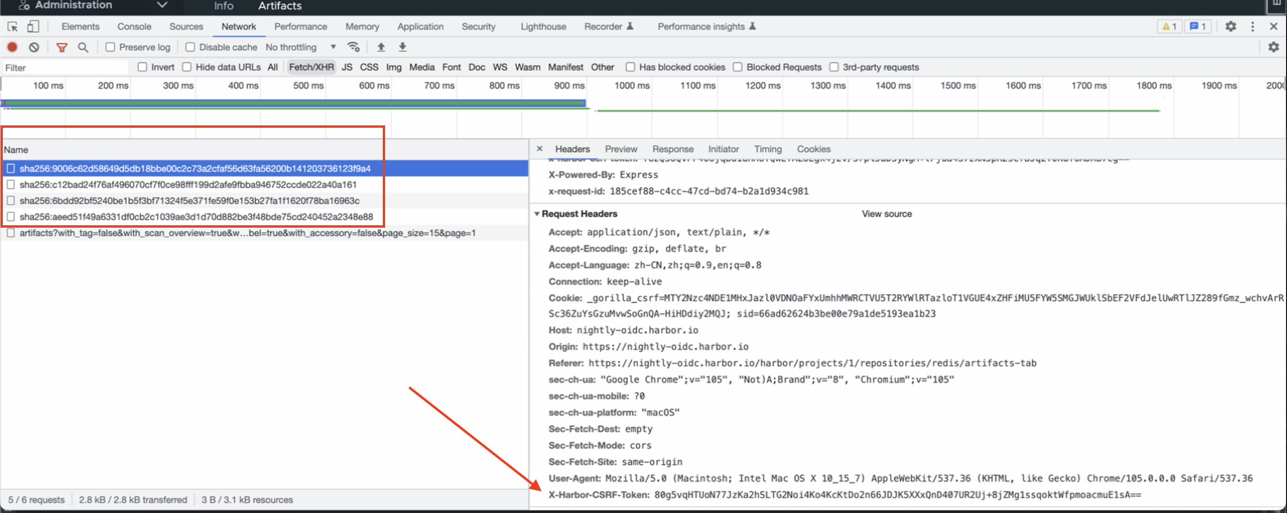Click the warnings count badge
The width and height of the screenshot is (1287, 513).
point(1169,26)
